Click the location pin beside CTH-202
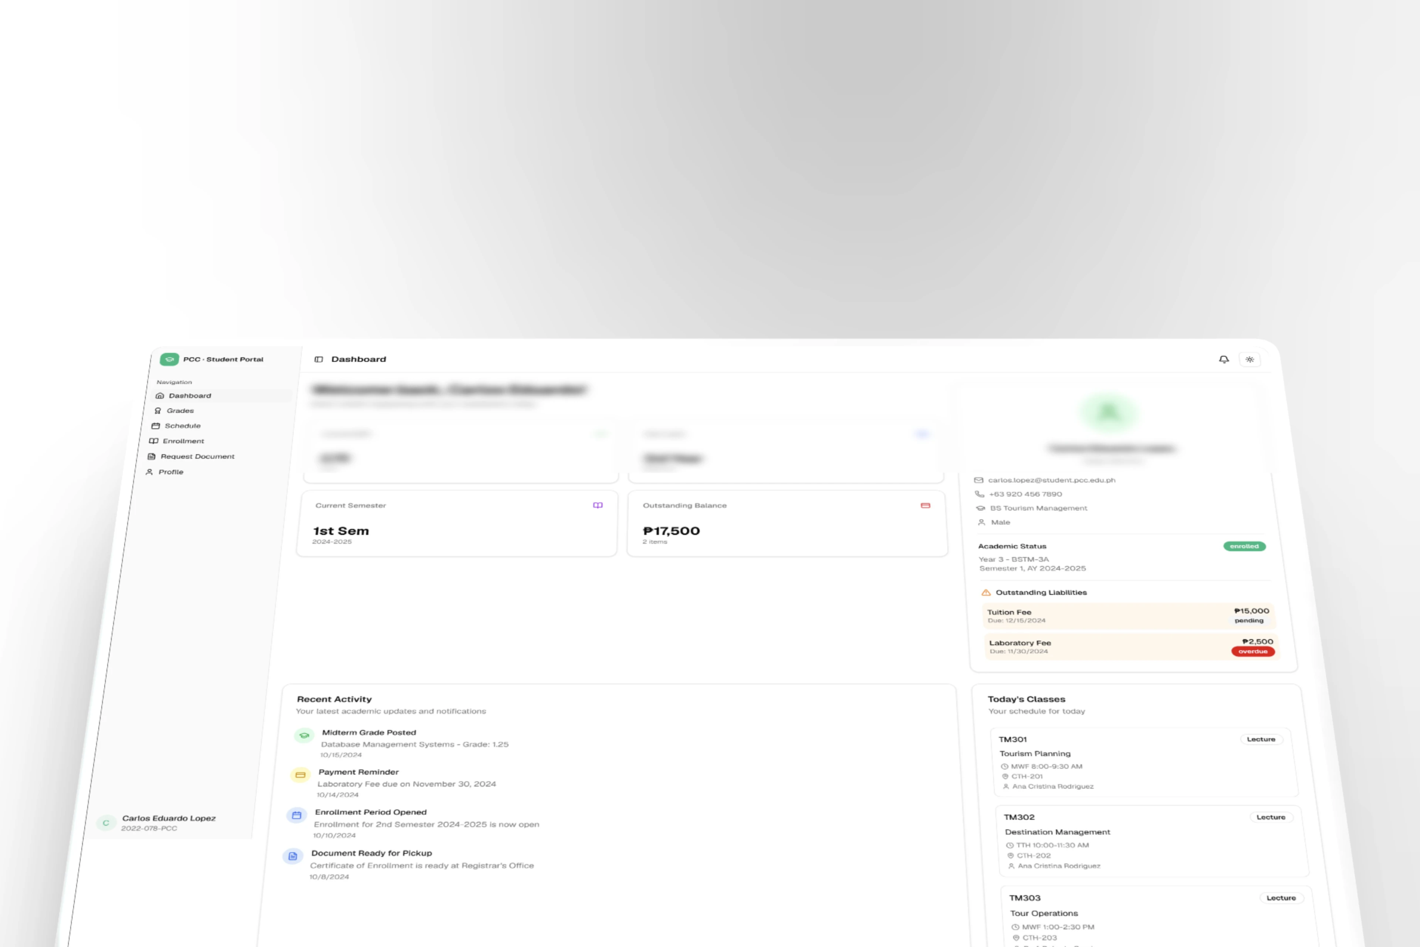 coord(1011,856)
